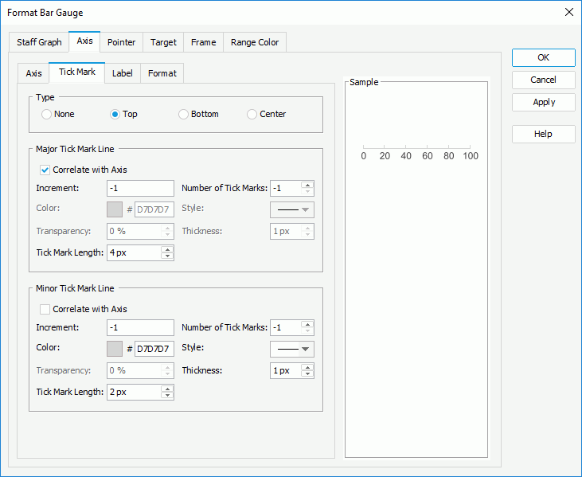Open the Target tab
Viewport: 582px width, 477px height.
click(x=163, y=42)
